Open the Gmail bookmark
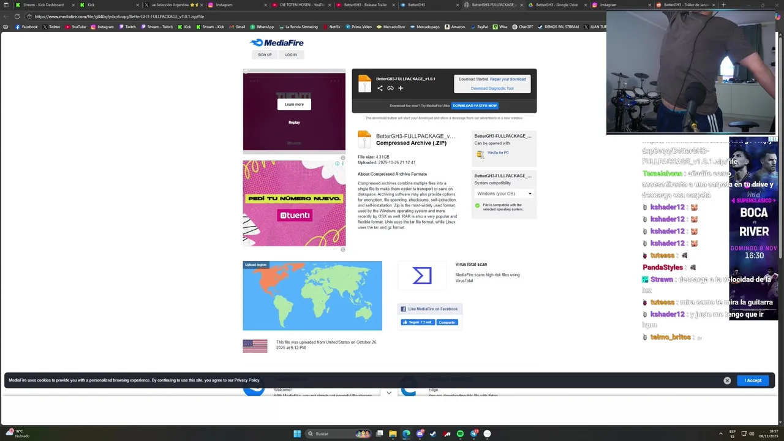The image size is (784, 441). 237,27
